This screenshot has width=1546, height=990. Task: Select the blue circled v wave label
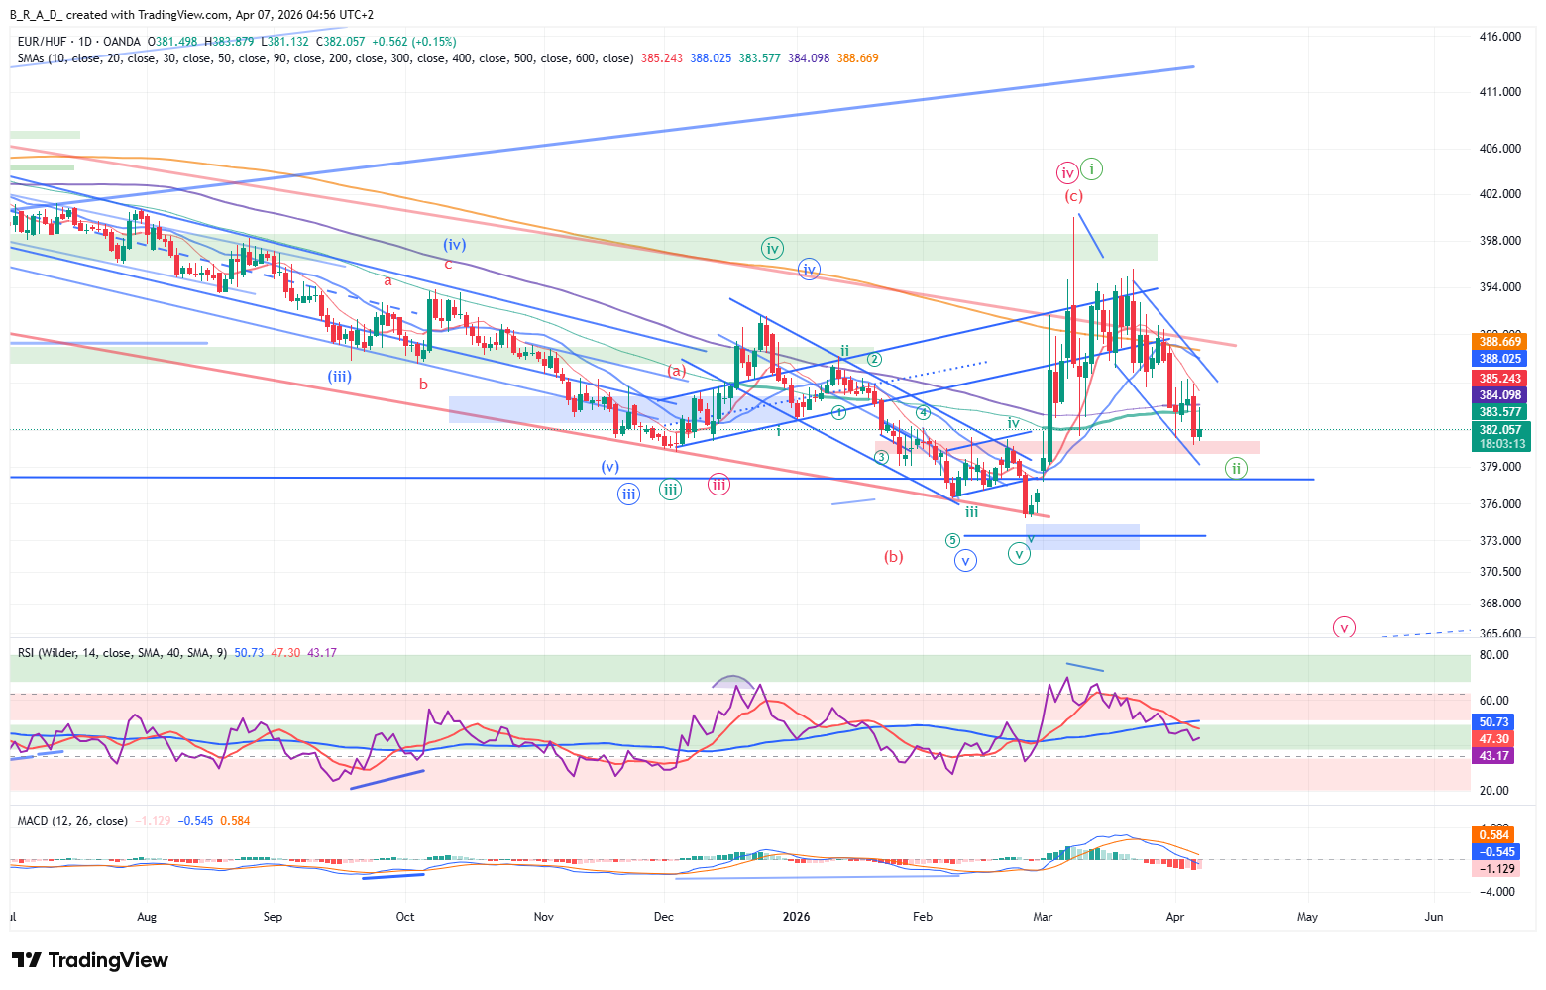[x=965, y=561]
